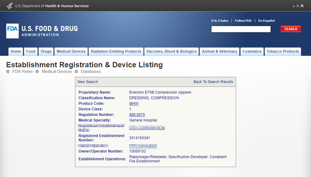Go Back To Search Results
The width and height of the screenshot is (311, 177).
213,82
